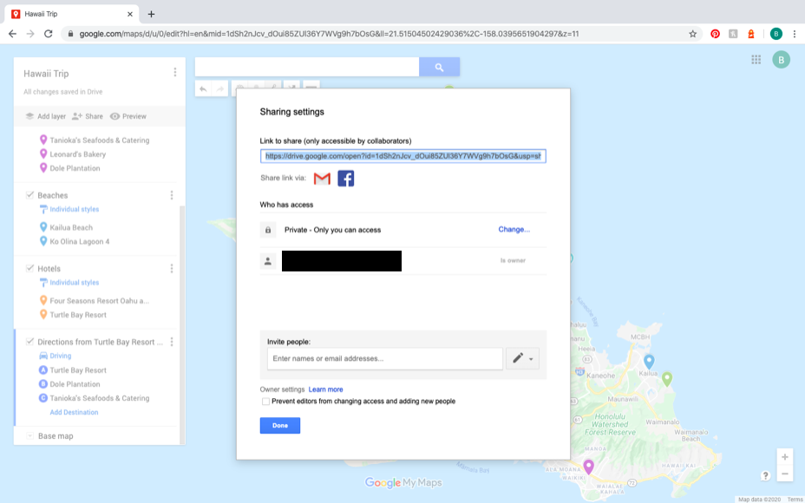Click the Chrome profile B icon in toolbar
Viewport: 805px width, 503px height.
point(776,34)
